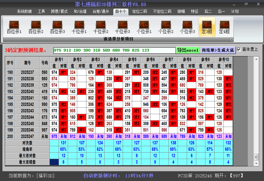Click the 准确率 row label
264x181 pixels.
tap(27, 149)
